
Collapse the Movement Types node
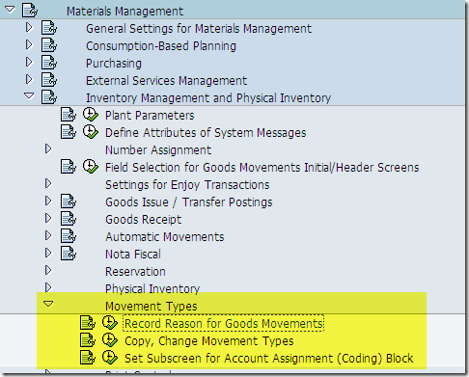(x=48, y=304)
